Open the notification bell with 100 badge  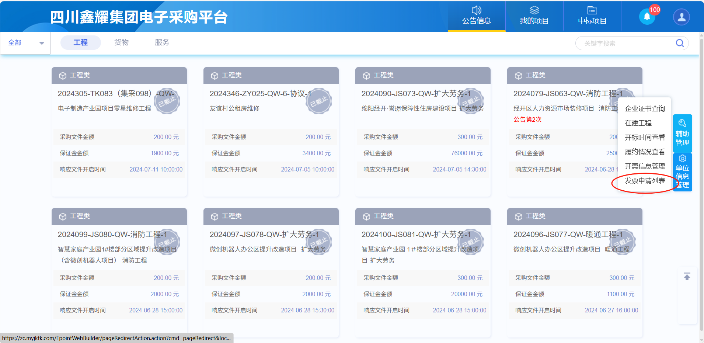(x=647, y=17)
